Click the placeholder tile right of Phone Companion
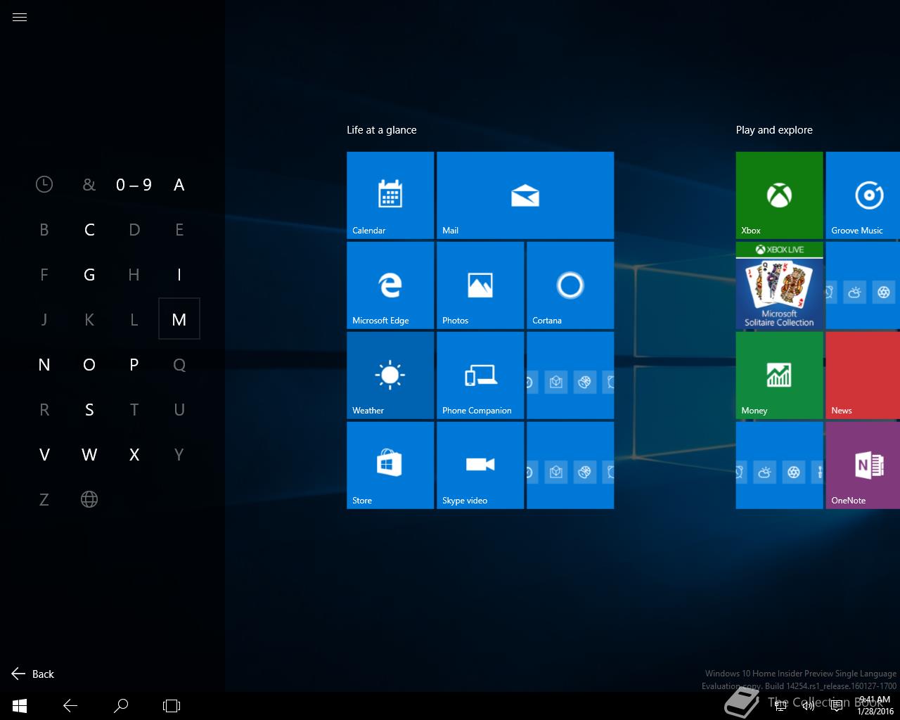This screenshot has width=900, height=720. pos(570,375)
